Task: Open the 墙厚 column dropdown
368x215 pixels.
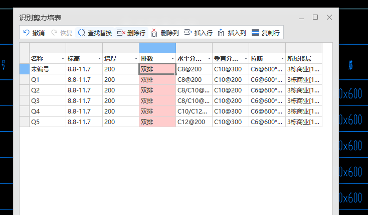Action: pyautogui.click(x=136, y=59)
